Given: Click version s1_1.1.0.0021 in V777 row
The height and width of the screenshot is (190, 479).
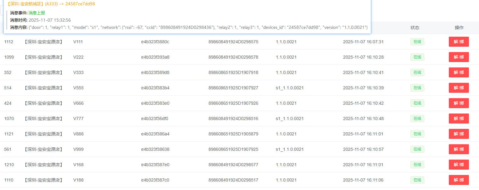Looking at the screenshot, I should [x=289, y=119].
